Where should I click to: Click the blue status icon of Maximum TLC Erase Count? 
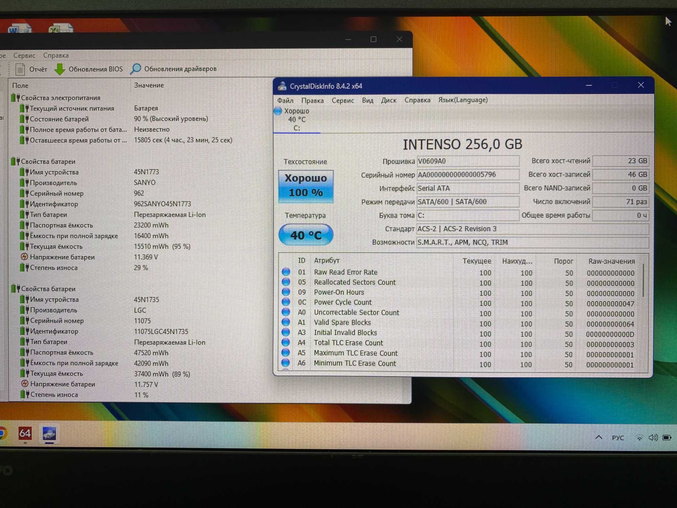[286, 353]
